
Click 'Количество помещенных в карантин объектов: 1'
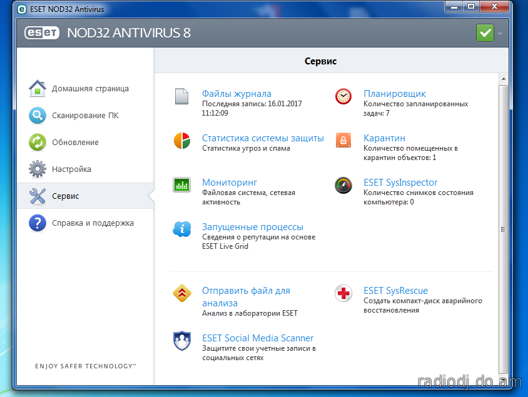(x=410, y=153)
